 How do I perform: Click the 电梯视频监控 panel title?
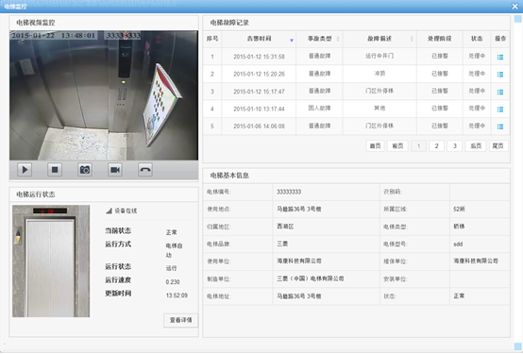click(36, 23)
